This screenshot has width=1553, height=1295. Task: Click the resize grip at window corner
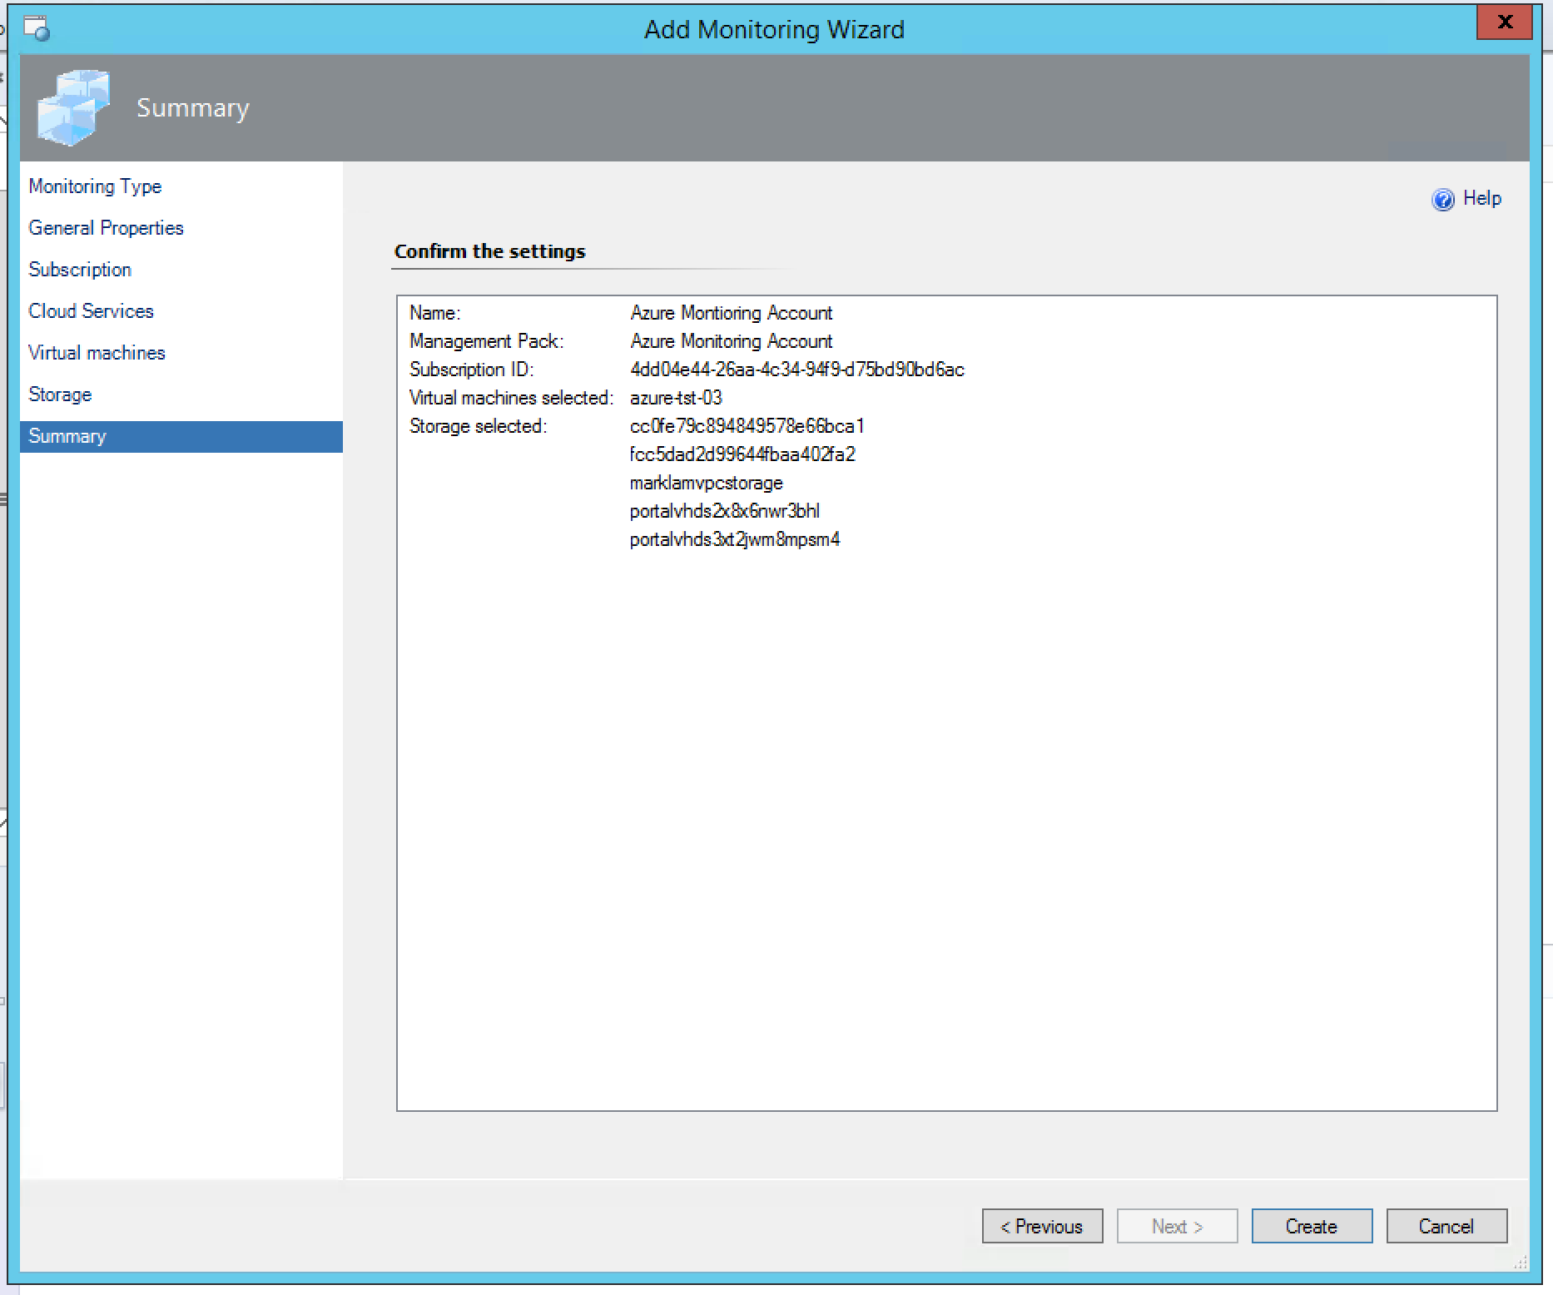pos(1521,1263)
